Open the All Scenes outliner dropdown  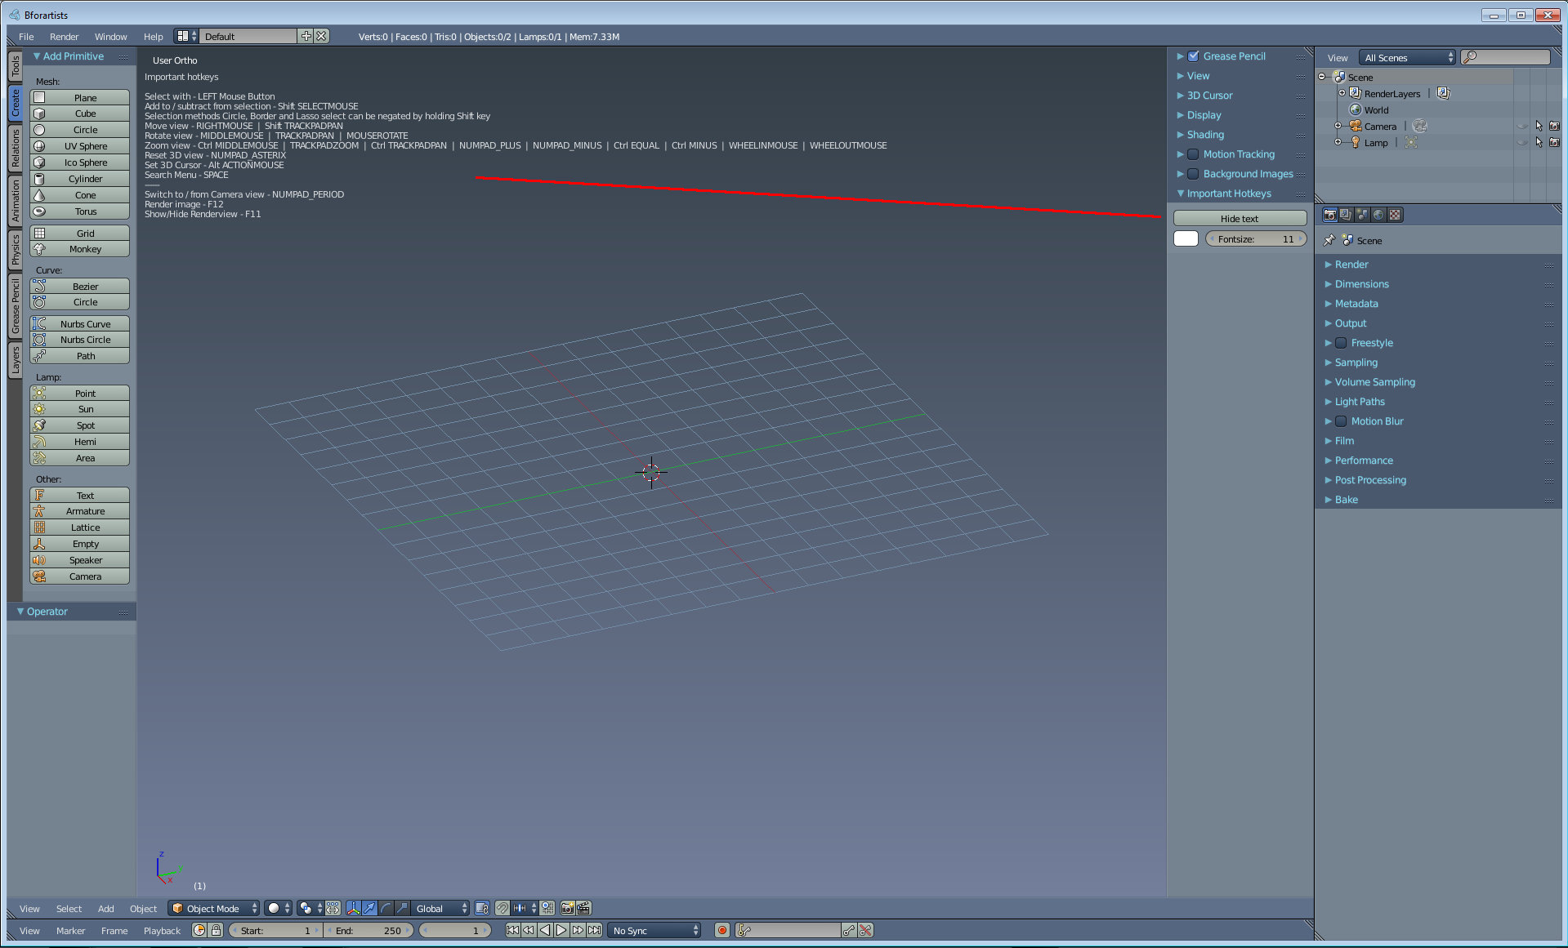[x=1408, y=57]
